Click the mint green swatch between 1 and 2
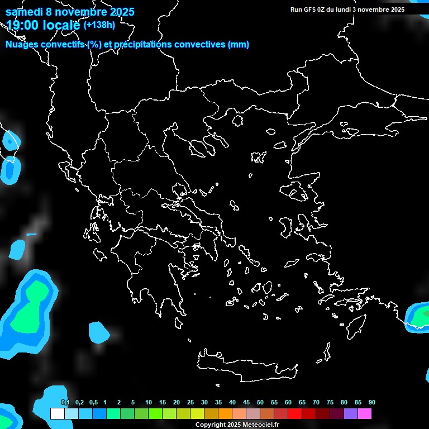The image size is (429, 429). tap(113, 414)
